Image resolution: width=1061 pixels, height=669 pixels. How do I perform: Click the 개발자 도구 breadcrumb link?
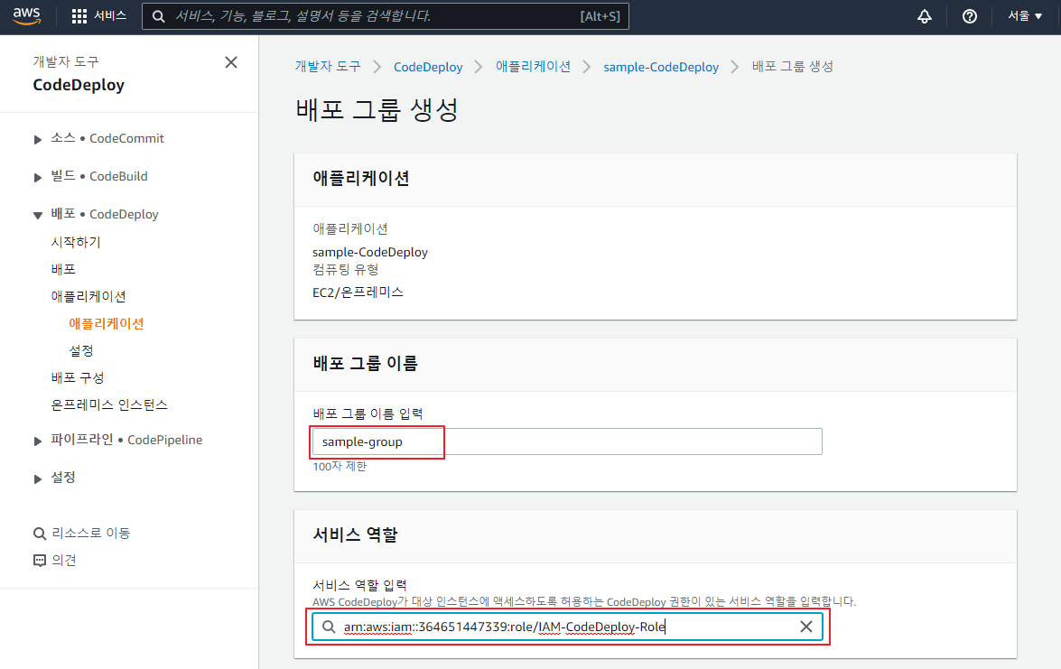328,67
